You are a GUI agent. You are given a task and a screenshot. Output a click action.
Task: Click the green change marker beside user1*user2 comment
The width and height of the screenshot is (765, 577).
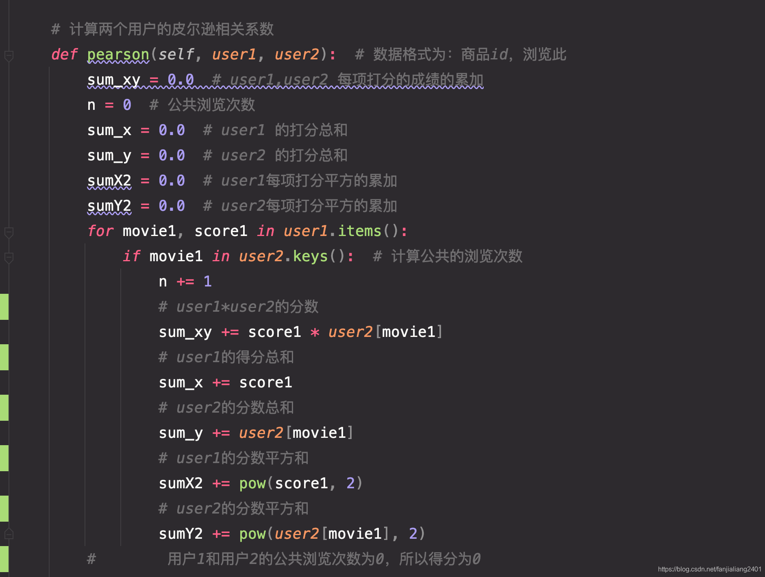coord(4,307)
